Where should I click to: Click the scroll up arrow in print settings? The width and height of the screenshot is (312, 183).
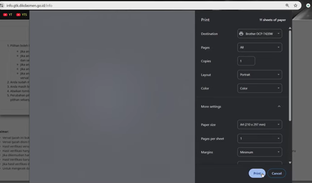(290, 28)
